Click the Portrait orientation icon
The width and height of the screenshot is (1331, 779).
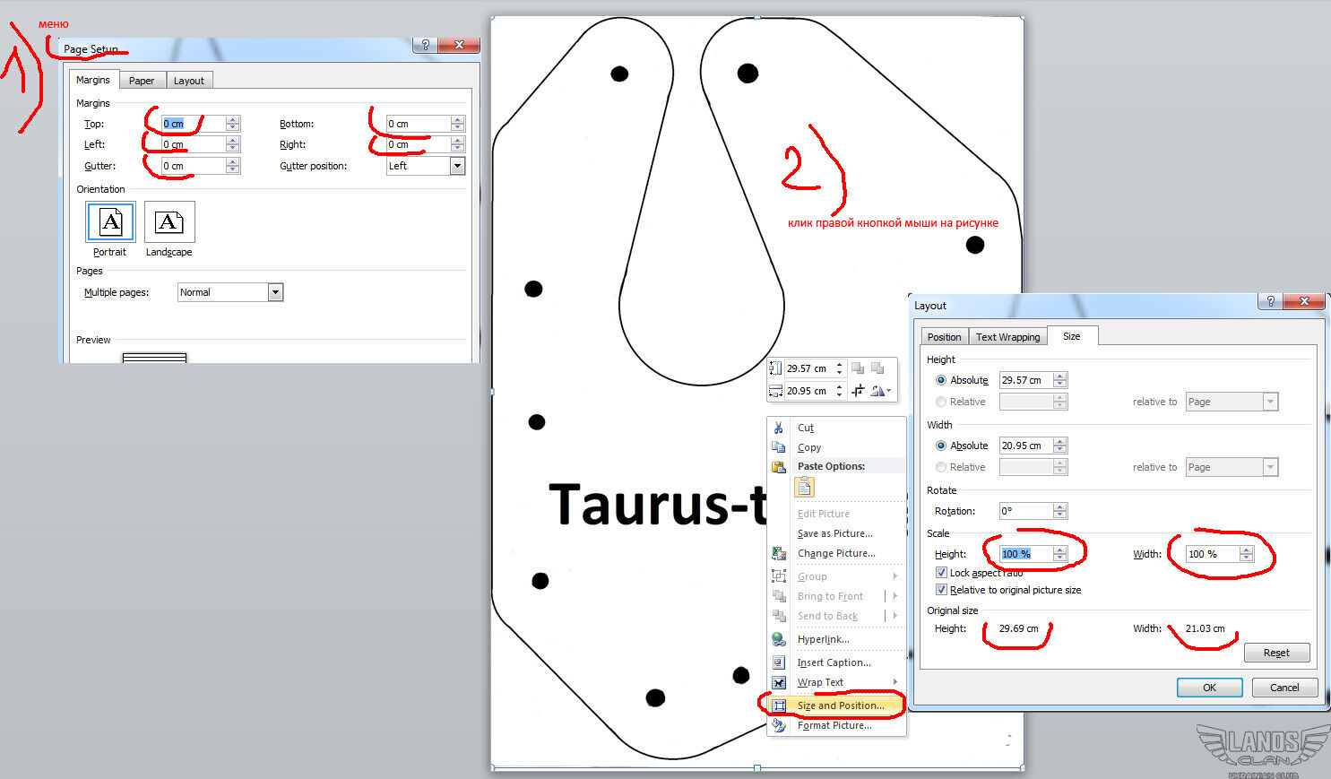tap(110, 222)
